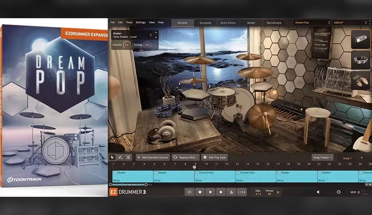The image size is (372, 215).
Task: Click the Edit Play Style button
Action: coord(215,157)
